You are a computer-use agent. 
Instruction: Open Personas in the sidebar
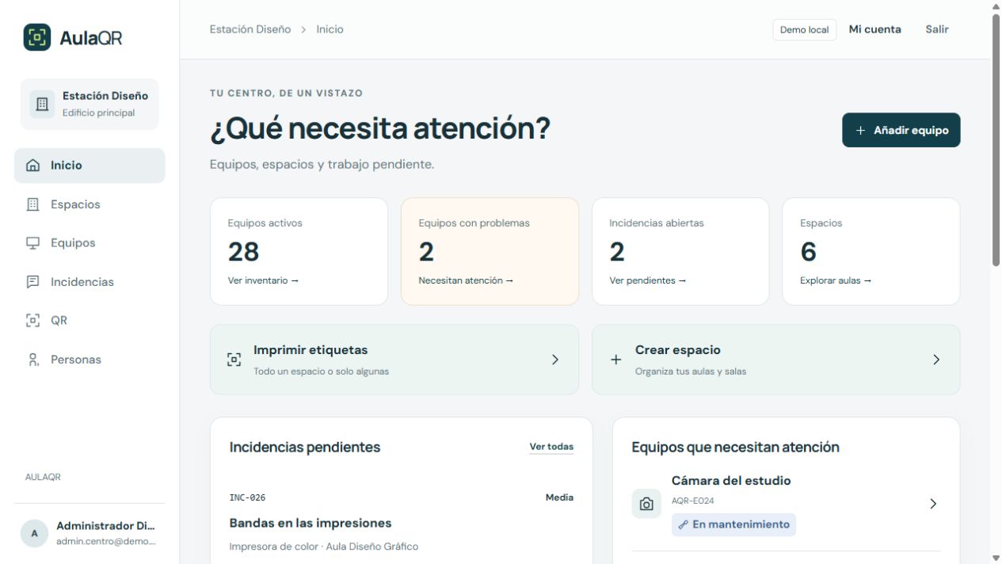coord(90,360)
